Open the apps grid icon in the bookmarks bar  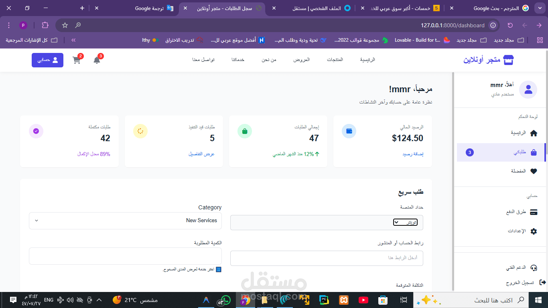[x=540, y=40]
